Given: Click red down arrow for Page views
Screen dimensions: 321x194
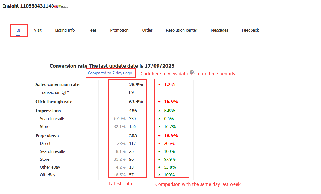Looking at the screenshot, I should coord(159,136).
